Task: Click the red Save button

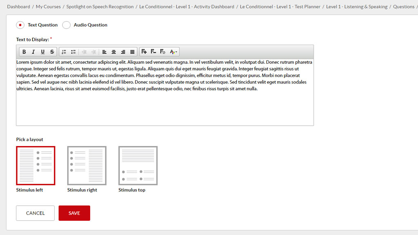Action: pyautogui.click(x=74, y=213)
